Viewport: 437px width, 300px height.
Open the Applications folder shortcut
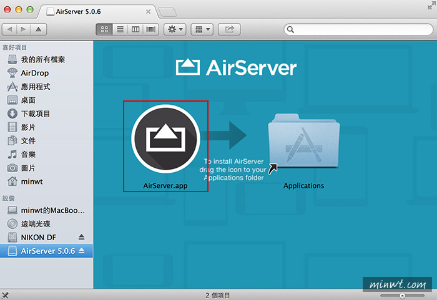304,141
